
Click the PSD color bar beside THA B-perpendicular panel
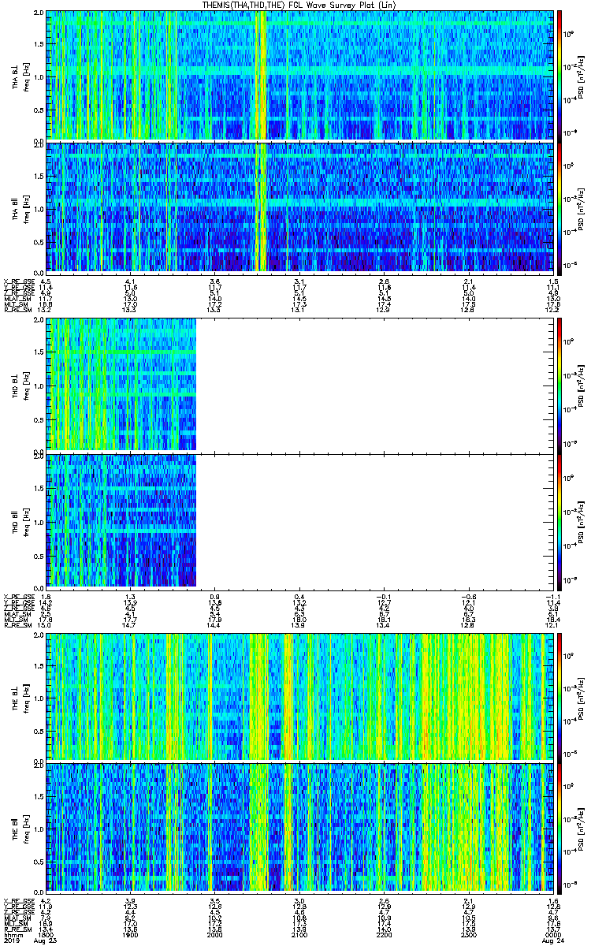pyautogui.click(x=559, y=75)
